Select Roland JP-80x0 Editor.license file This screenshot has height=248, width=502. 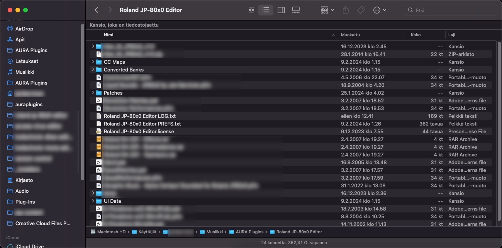coord(139,131)
